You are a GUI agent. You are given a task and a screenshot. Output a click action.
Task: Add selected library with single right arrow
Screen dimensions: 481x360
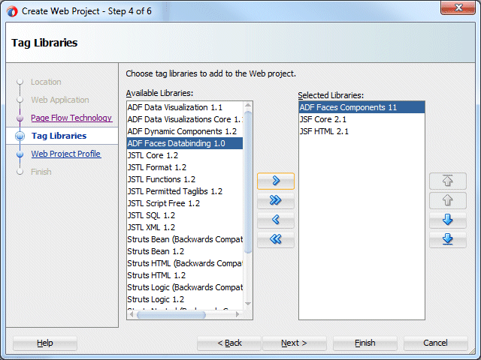[276, 181]
